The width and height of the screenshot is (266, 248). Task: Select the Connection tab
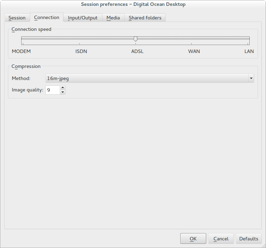tap(47, 17)
